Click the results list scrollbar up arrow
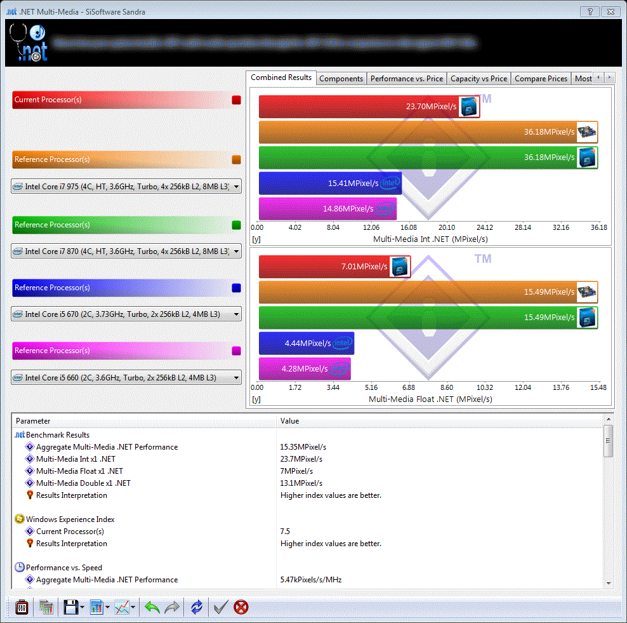The image size is (627, 623). 608,419
